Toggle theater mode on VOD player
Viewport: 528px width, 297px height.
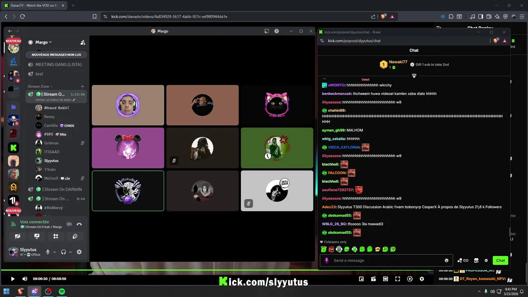[385, 279]
